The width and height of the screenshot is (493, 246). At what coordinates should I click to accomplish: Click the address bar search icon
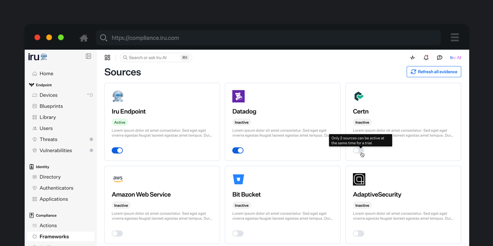(x=104, y=38)
